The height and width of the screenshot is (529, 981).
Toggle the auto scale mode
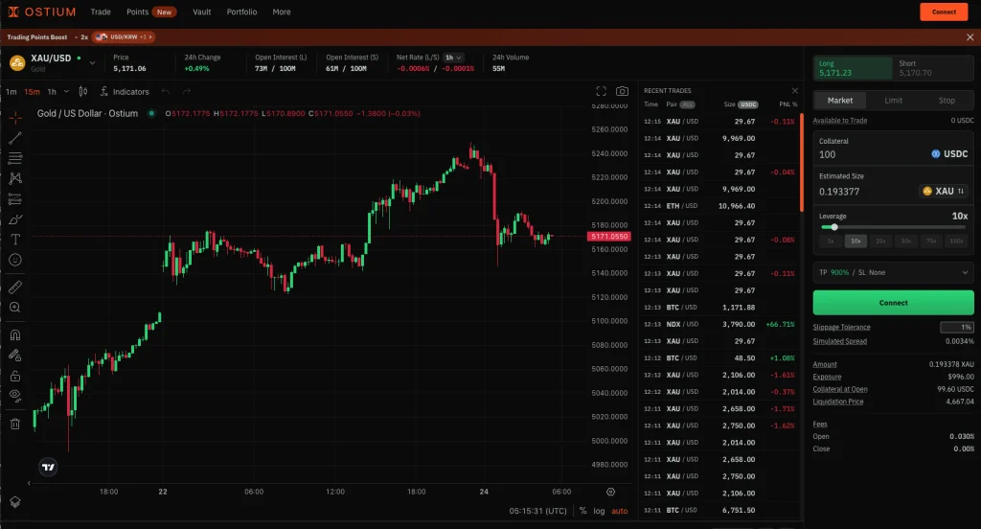620,511
